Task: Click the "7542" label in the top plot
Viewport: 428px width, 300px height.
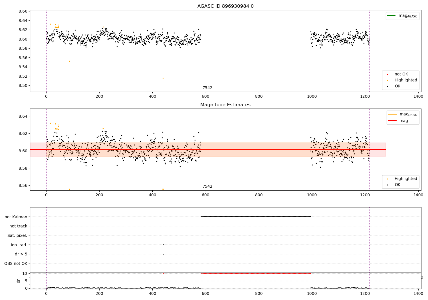Action: [x=207, y=88]
